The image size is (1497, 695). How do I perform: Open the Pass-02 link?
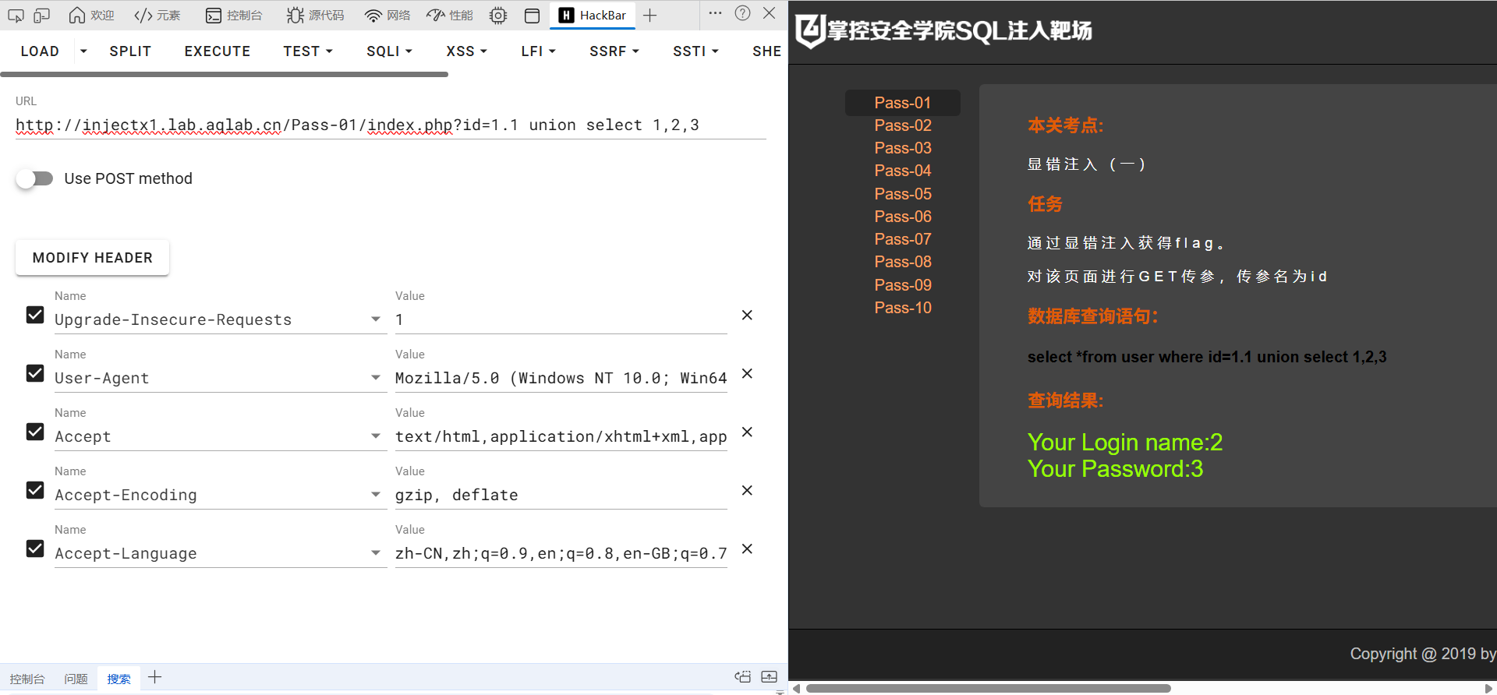click(903, 125)
